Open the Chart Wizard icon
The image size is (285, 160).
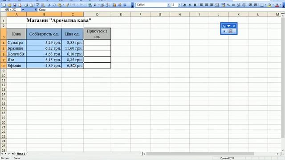[x=114, y=5]
